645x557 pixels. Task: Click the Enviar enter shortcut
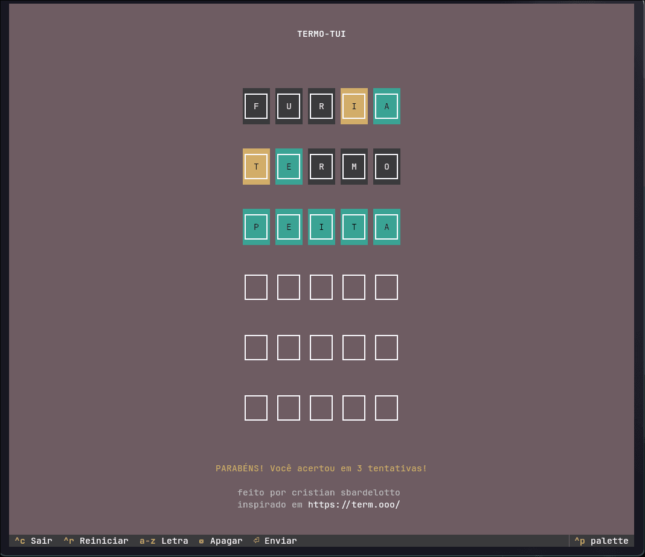(275, 541)
